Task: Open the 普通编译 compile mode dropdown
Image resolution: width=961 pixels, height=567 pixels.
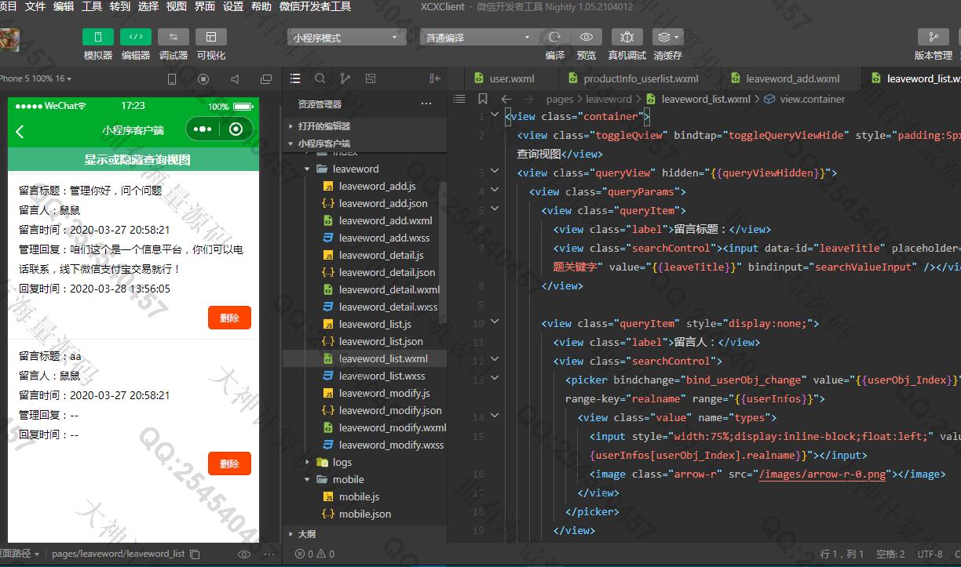Action: 479,38
